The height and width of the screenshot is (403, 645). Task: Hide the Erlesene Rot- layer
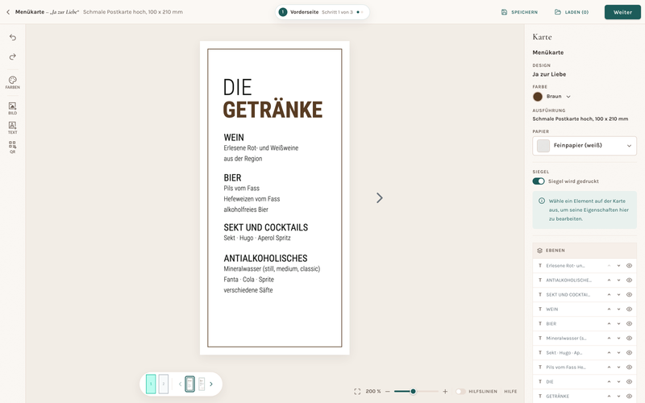pyautogui.click(x=629, y=266)
